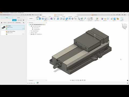This screenshot has height=97, width=129.
Task: Expand the Named Views node
Action: click(x=30, y=31)
